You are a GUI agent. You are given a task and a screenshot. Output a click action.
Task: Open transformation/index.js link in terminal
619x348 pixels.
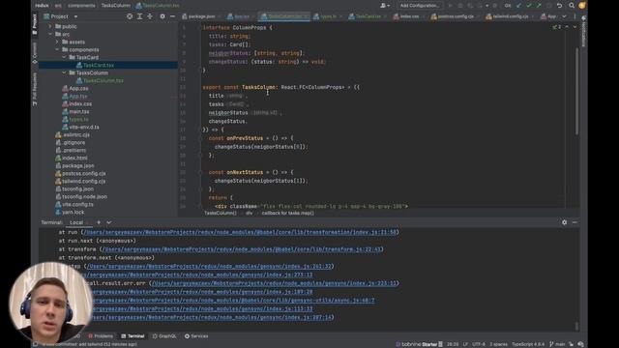[x=240, y=232]
